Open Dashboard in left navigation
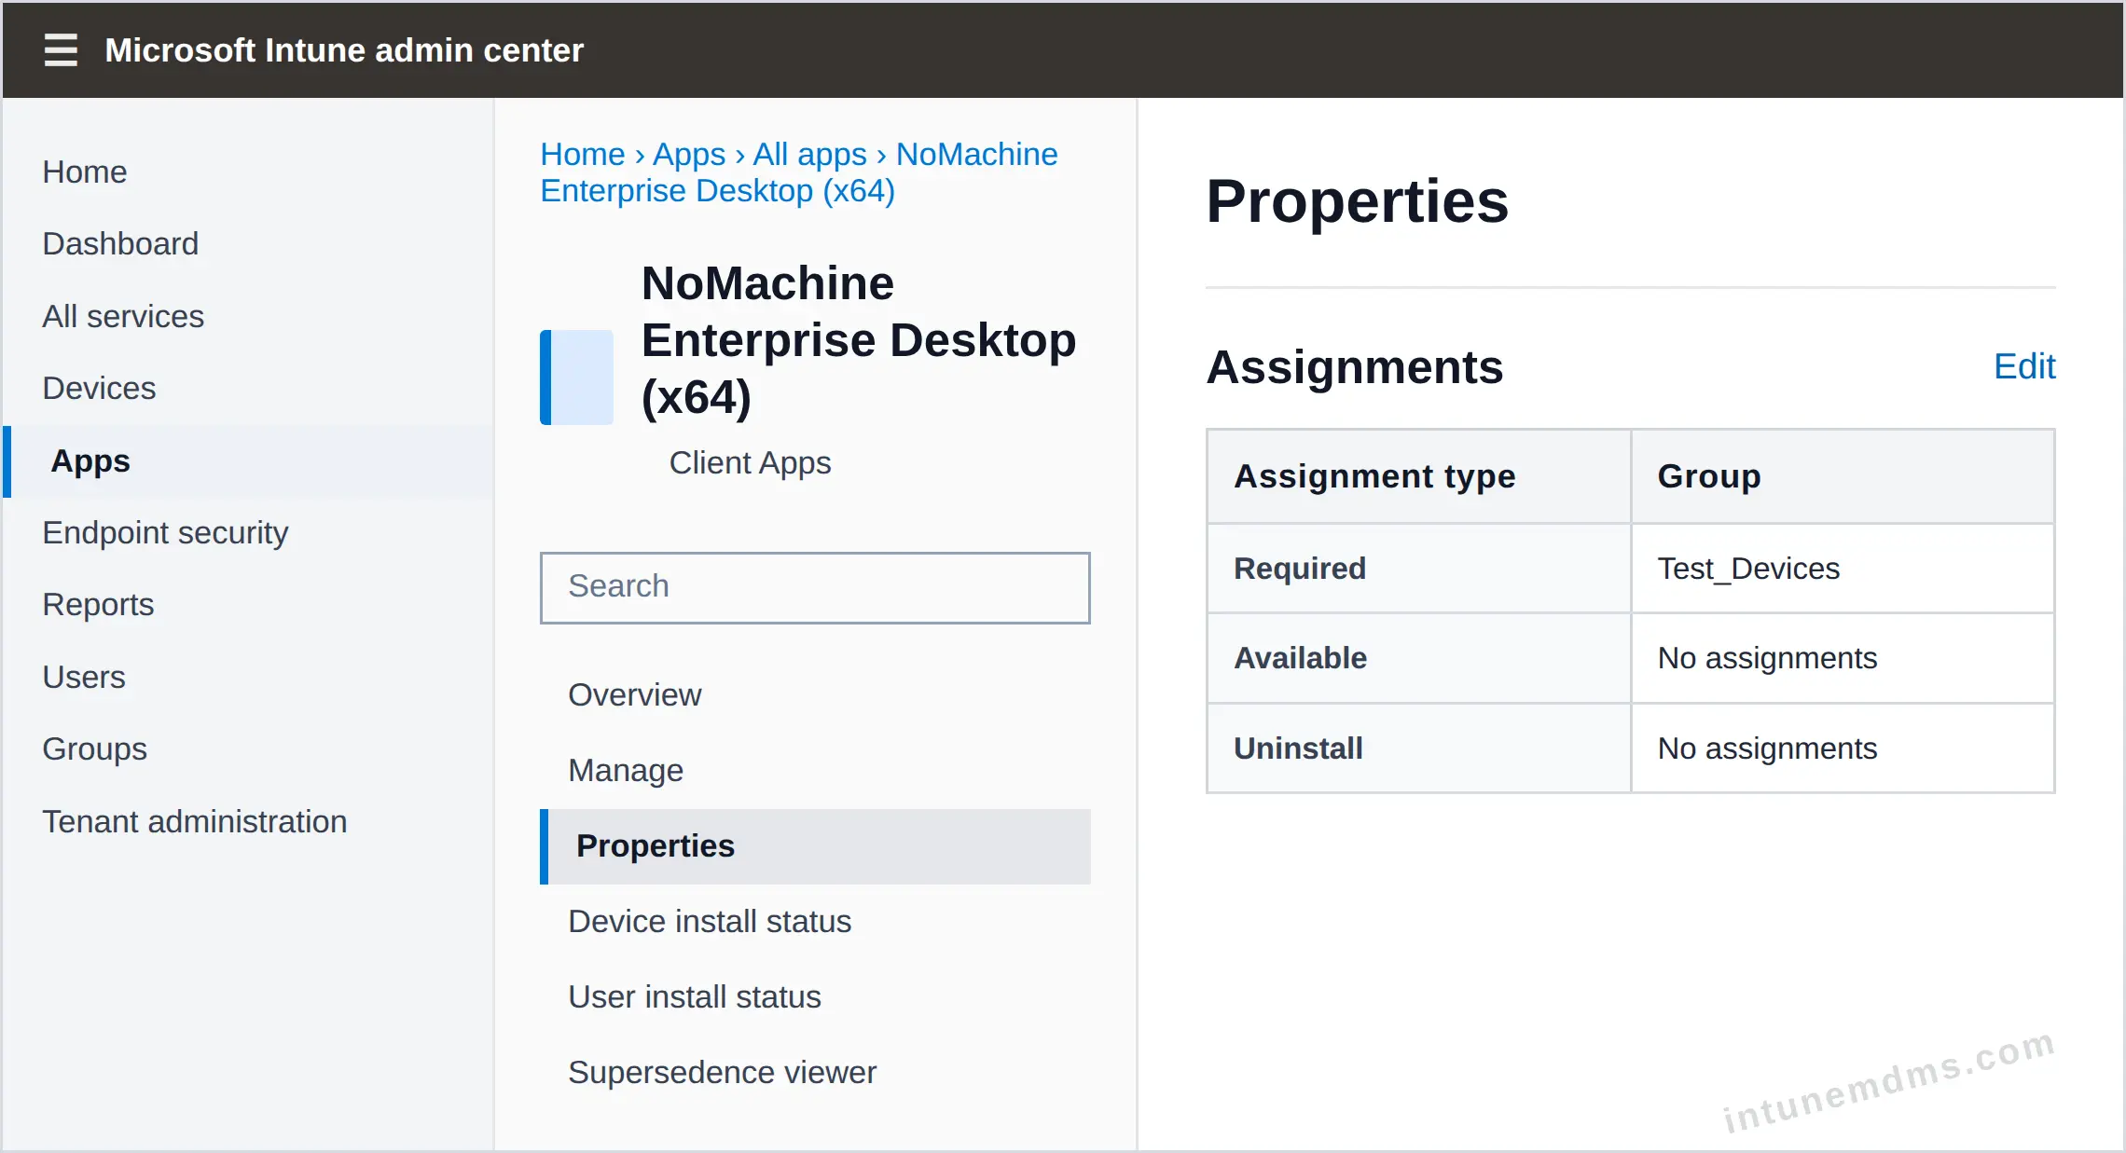The height and width of the screenshot is (1153, 2126). coord(120,243)
